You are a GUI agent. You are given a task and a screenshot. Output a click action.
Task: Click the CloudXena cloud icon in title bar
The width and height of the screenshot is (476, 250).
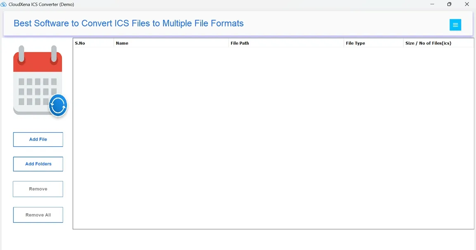(4, 5)
